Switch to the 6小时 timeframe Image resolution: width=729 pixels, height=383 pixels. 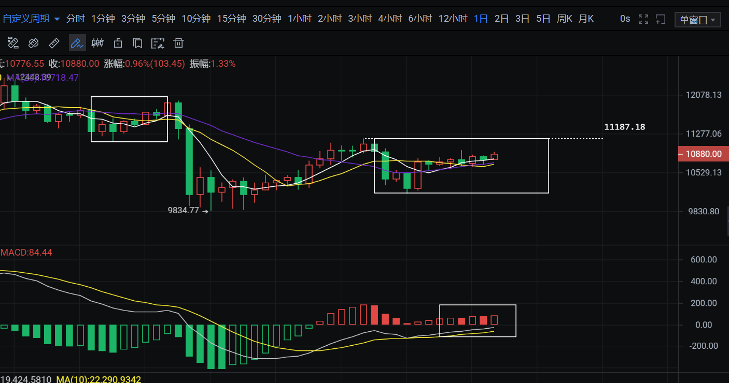click(x=420, y=19)
